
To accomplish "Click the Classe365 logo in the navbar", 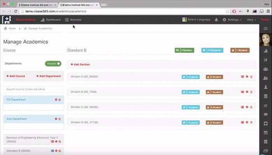I will tap(7, 19).
